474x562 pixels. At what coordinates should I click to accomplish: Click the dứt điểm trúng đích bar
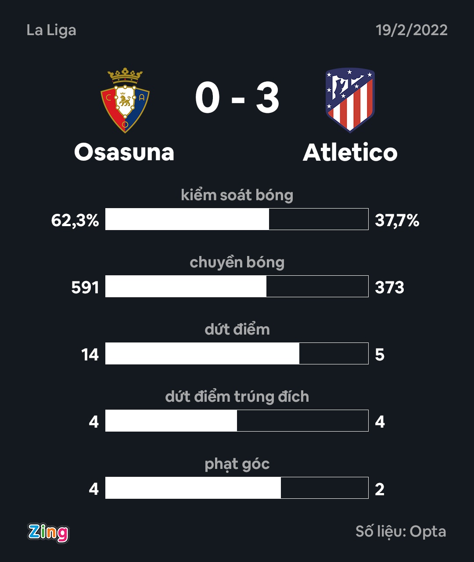237,421
